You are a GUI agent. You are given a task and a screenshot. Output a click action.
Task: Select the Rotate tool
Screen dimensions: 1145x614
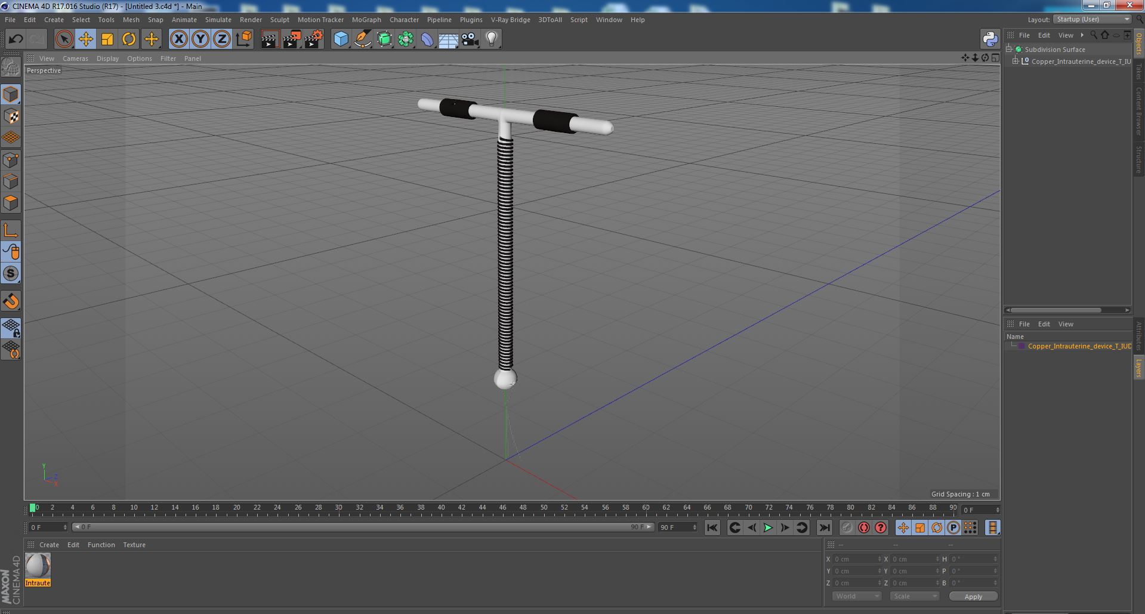tap(129, 39)
